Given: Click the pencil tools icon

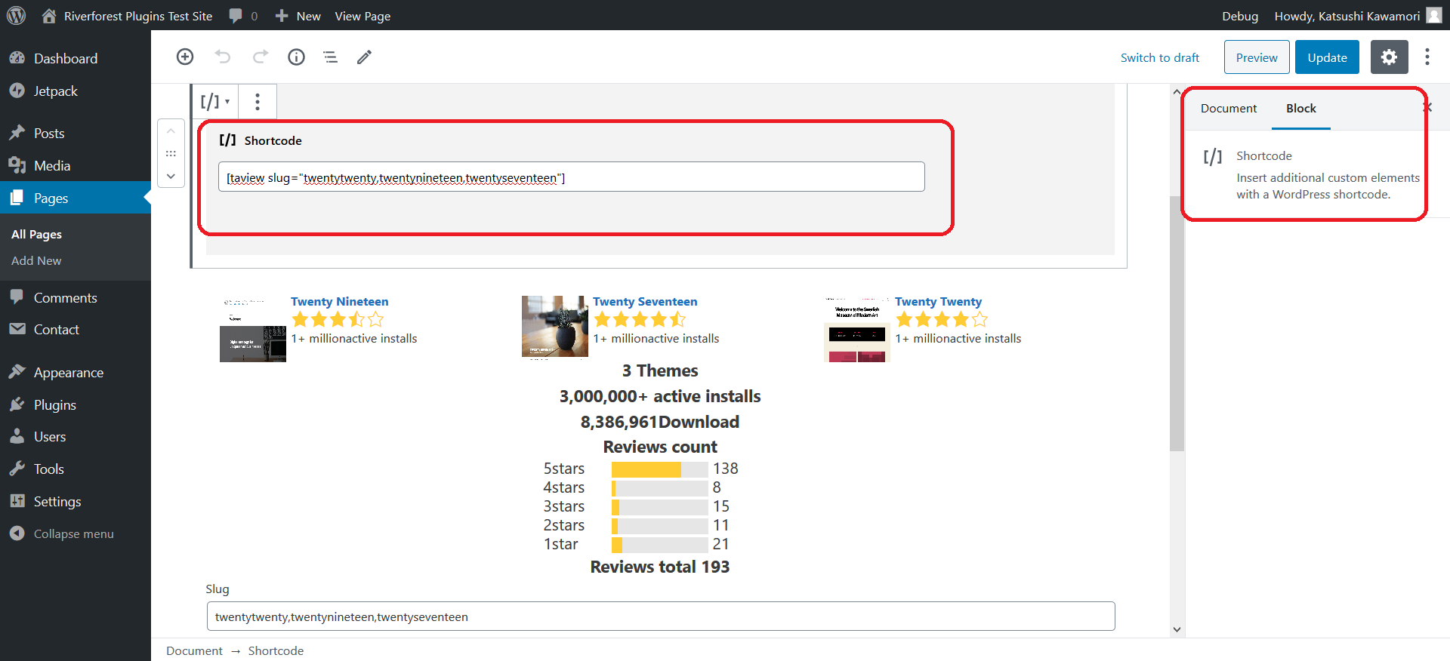Looking at the screenshot, I should pyautogui.click(x=364, y=57).
